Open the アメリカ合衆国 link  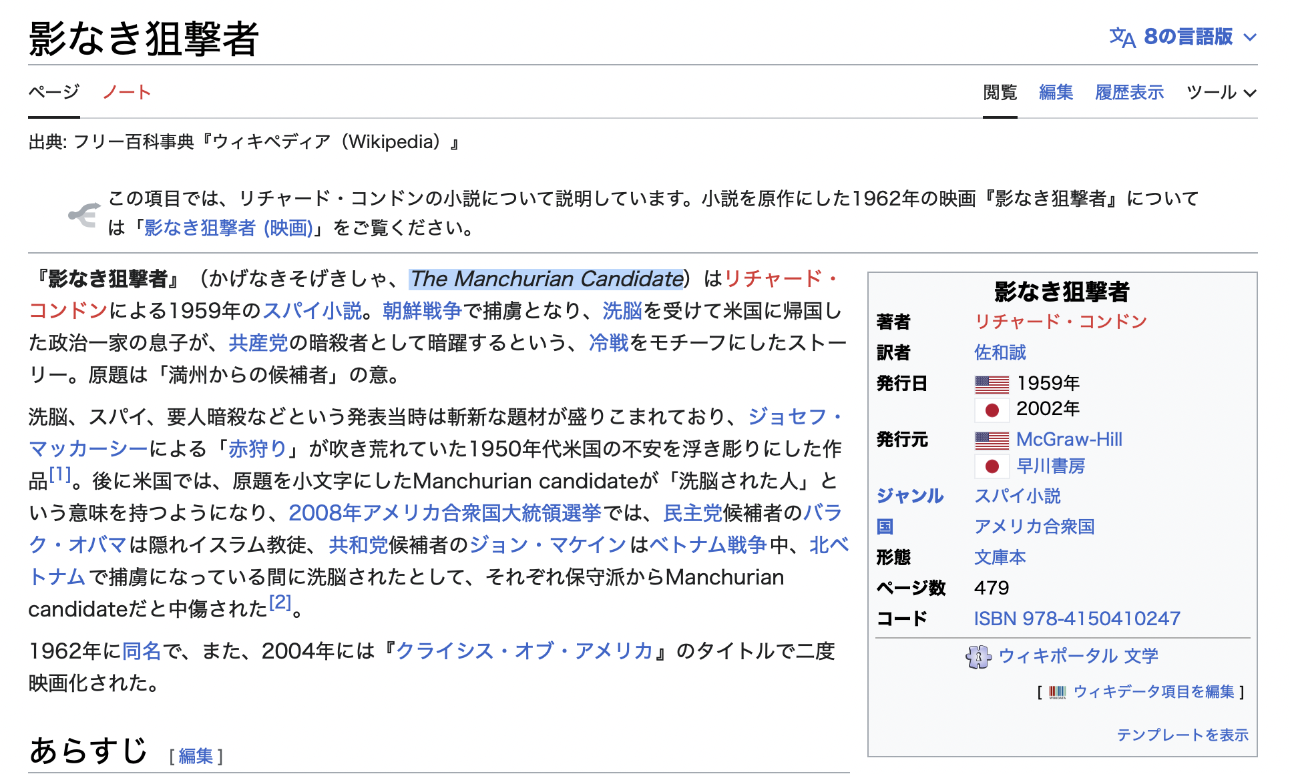1034,526
